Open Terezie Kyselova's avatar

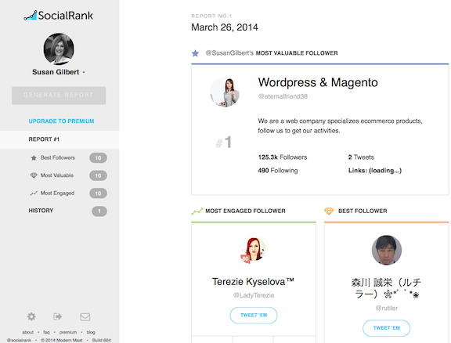[254, 250]
